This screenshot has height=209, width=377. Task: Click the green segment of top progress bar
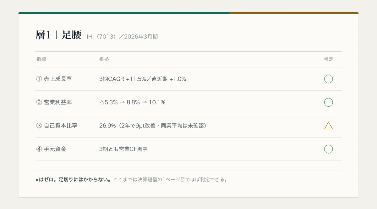[x=124, y=13]
